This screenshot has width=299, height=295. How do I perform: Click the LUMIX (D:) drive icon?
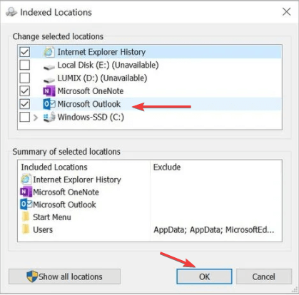coord(49,80)
